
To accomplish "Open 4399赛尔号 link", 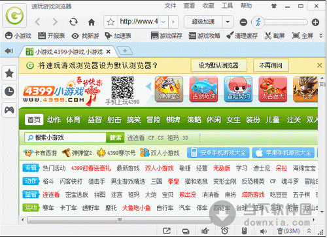I will point(116,153).
